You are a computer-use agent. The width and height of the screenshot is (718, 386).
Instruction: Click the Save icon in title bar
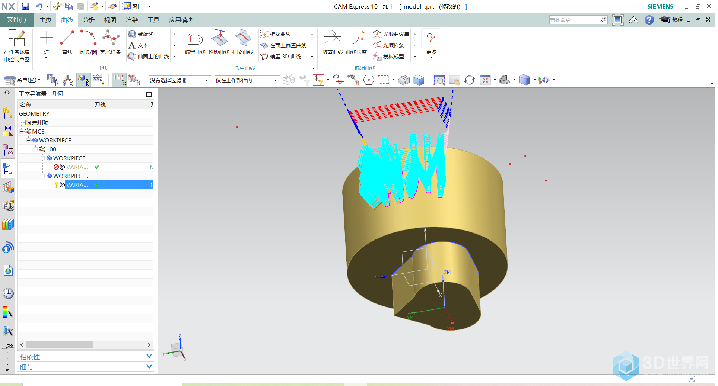pyautogui.click(x=25, y=6)
